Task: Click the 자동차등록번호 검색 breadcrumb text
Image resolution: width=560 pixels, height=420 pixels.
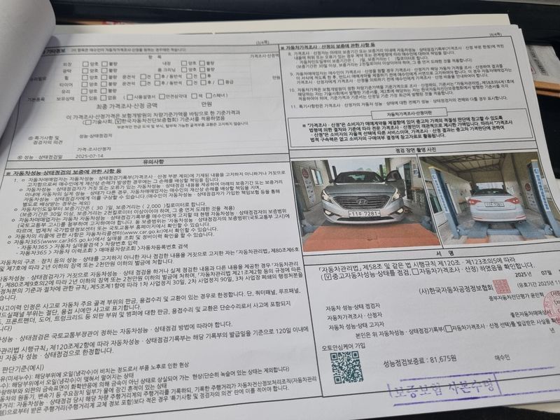Action: click(164, 247)
